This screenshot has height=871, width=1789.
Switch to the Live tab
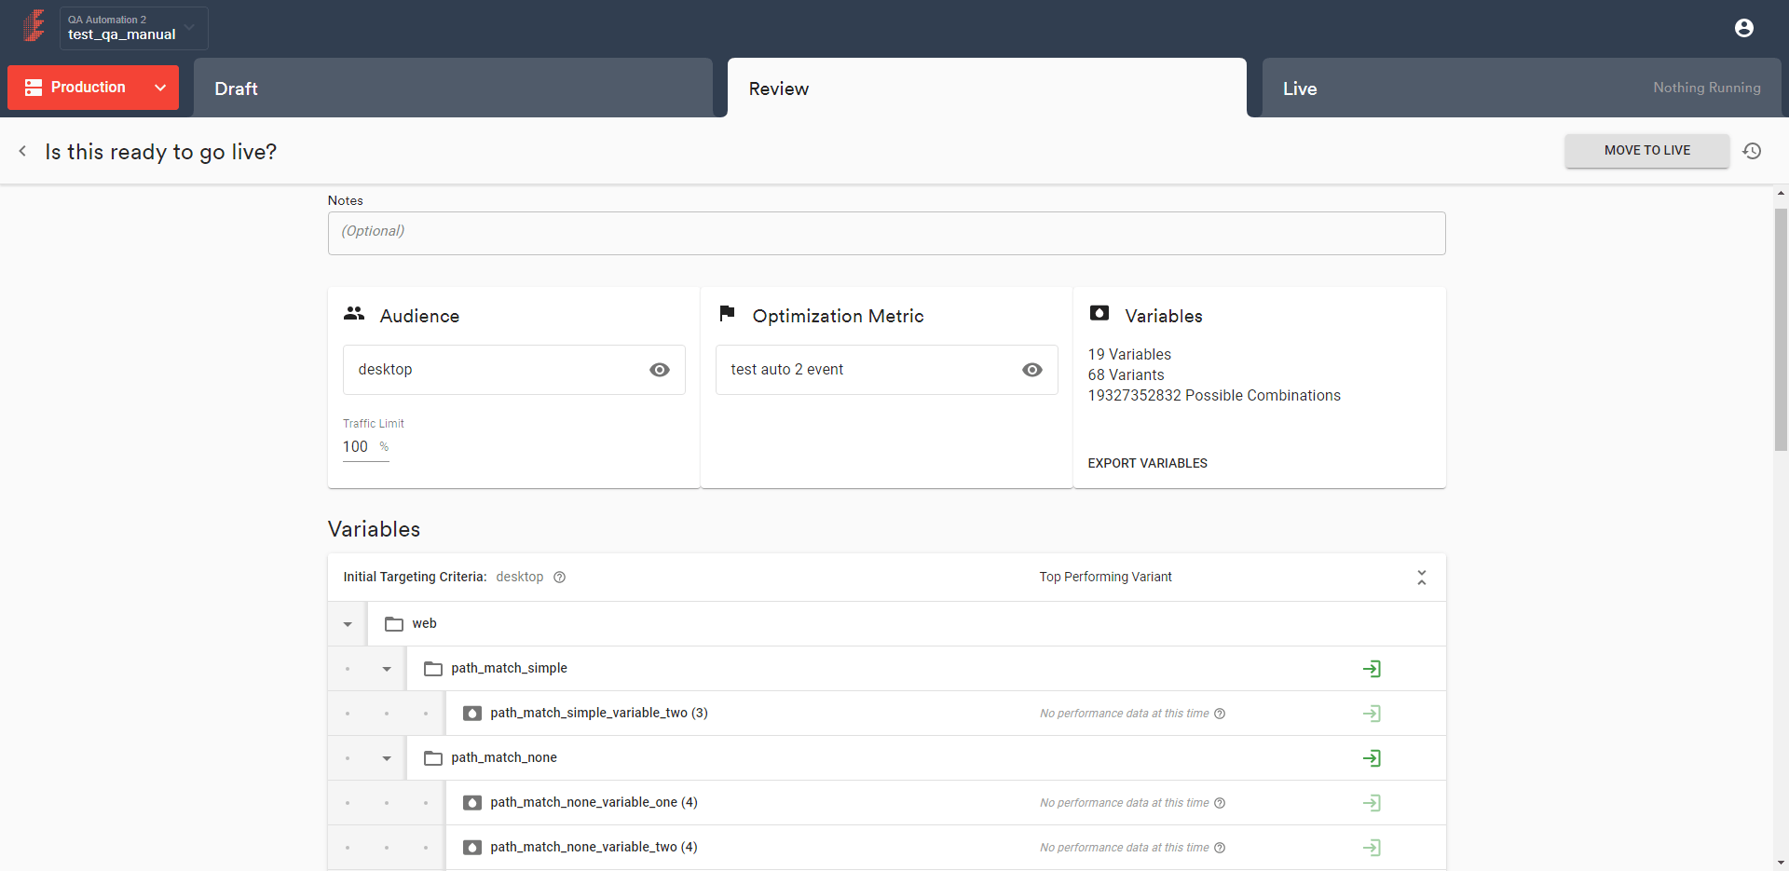[1522, 88]
